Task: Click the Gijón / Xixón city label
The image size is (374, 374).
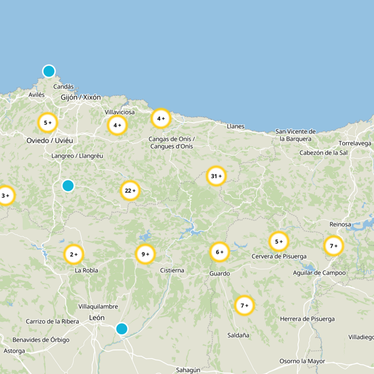Action: pyautogui.click(x=80, y=97)
